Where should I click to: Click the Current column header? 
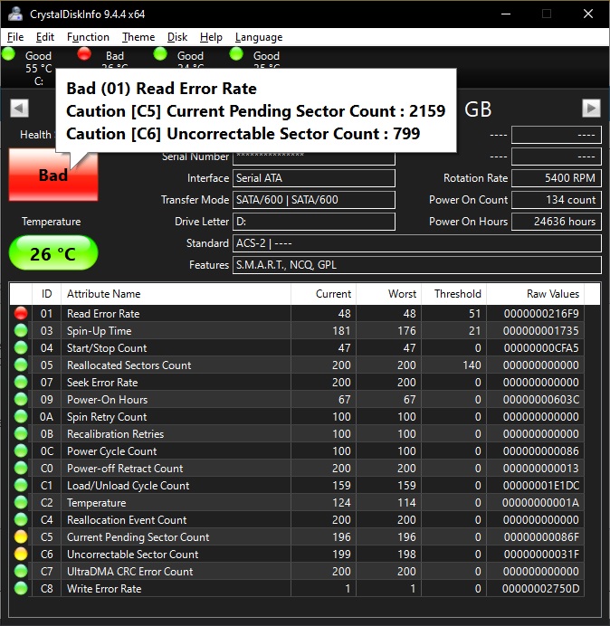pos(324,294)
